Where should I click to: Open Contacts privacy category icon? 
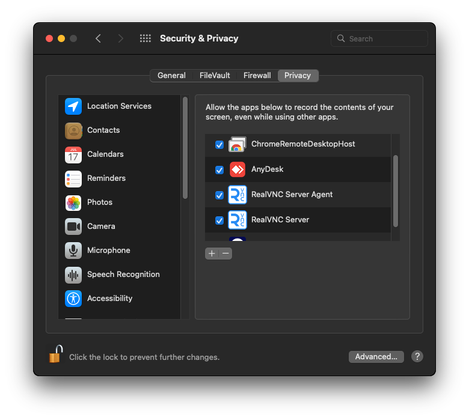click(73, 130)
